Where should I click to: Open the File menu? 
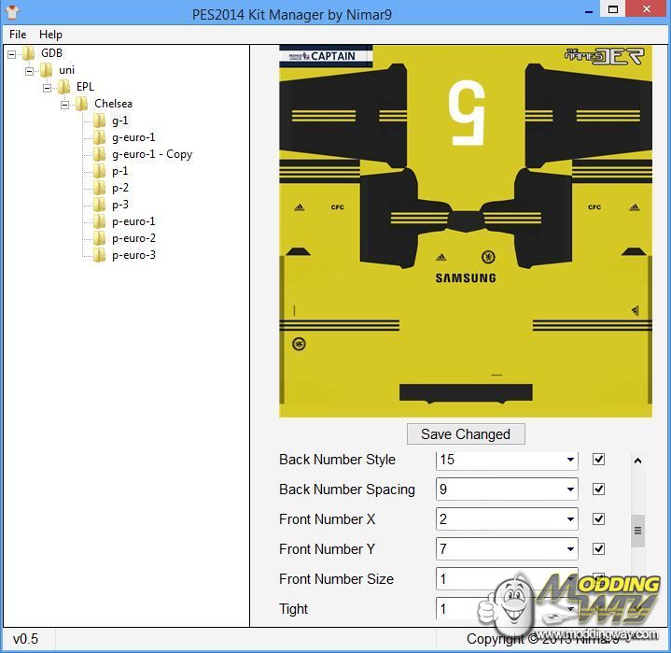pos(18,35)
